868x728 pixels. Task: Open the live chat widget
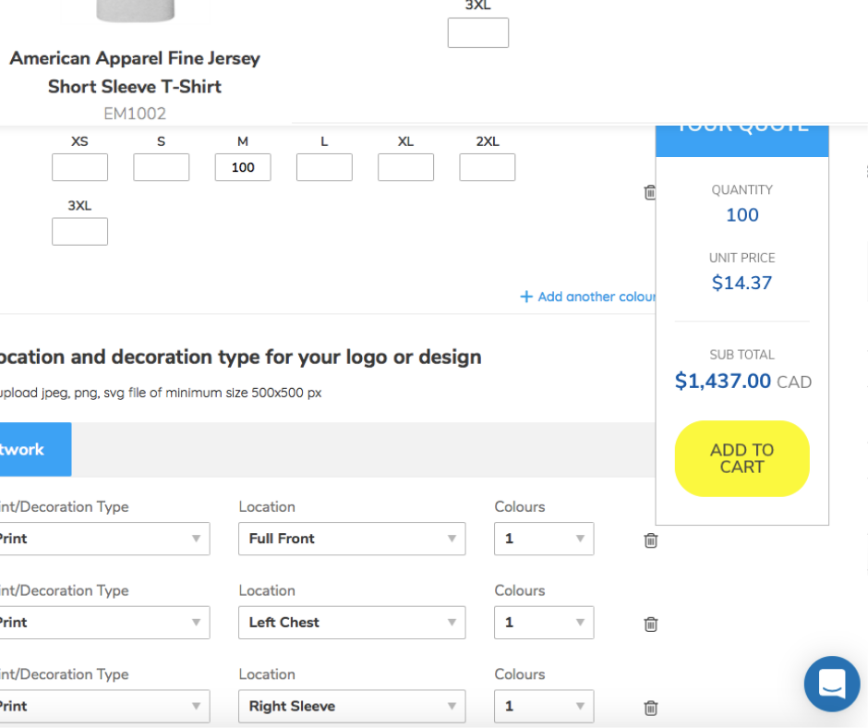[x=831, y=684]
